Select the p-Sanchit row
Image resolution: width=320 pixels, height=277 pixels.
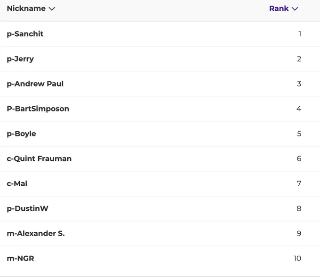pos(160,34)
